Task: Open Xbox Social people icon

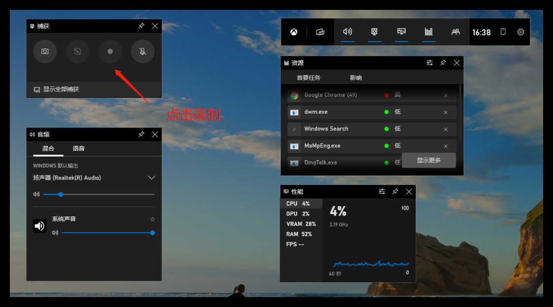Action: 456,32
